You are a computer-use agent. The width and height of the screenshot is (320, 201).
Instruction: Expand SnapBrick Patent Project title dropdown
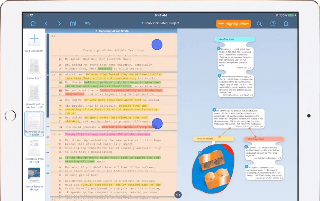(160, 23)
